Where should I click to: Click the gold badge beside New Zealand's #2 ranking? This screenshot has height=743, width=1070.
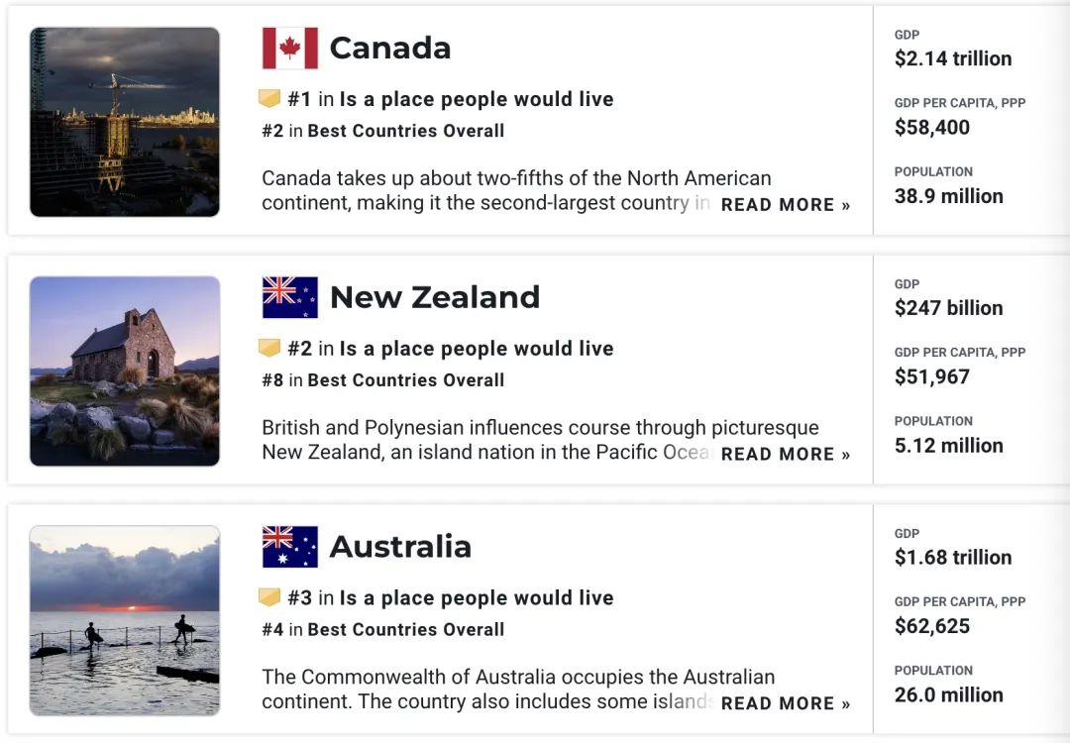(269, 348)
